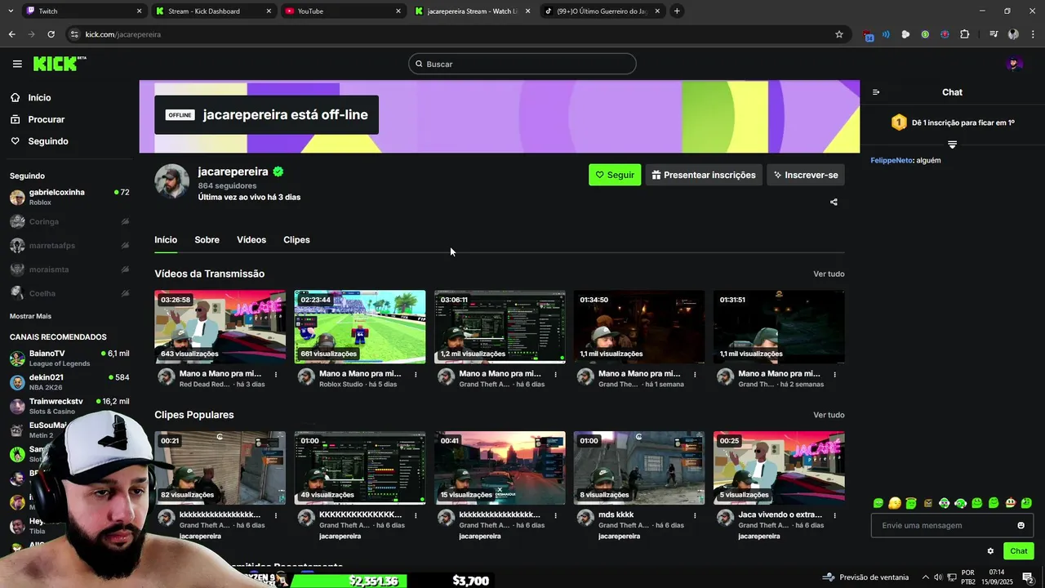
Task: Open dekin021 recommended channel
Action: click(x=69, y=382)
